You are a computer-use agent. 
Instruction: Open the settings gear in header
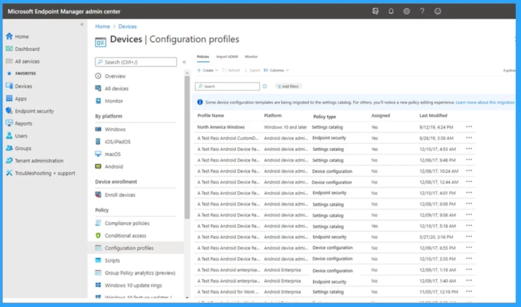pyautogui.click(x=407, y=11)
